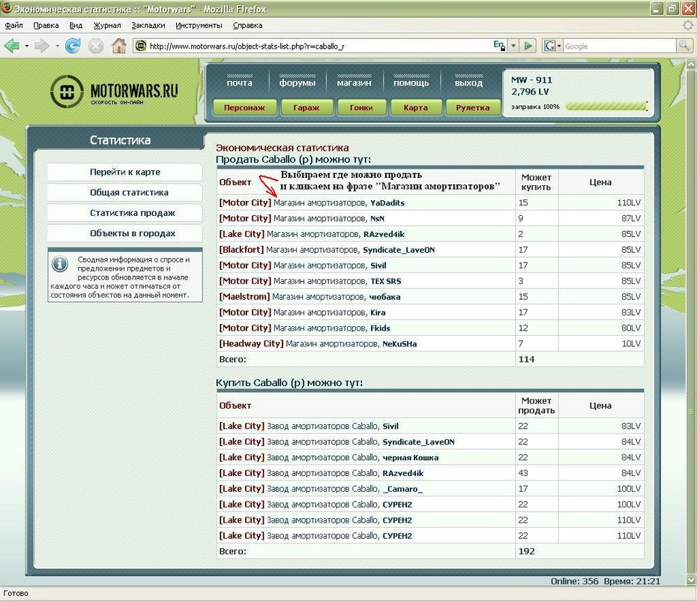Open Статистика продаж in the sidebar

[x=125, y=213]
